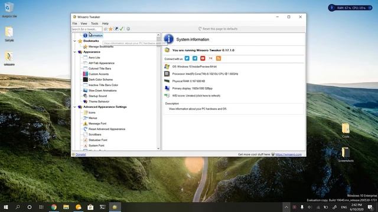Click the Processor info text row

click(205, 74)
